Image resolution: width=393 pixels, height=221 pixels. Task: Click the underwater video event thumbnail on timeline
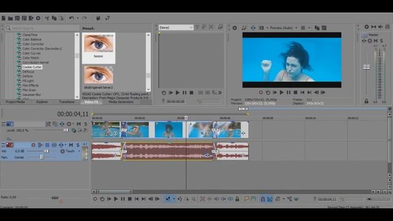(169, 130)
